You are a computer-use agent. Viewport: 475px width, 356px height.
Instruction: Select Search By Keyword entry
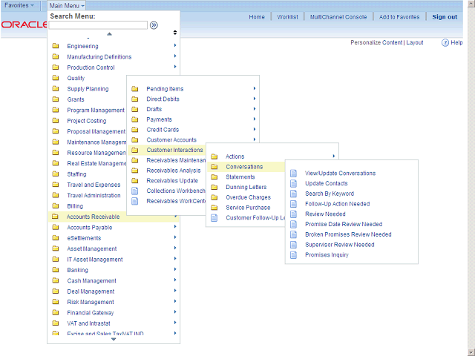click(x=329, y=194)
